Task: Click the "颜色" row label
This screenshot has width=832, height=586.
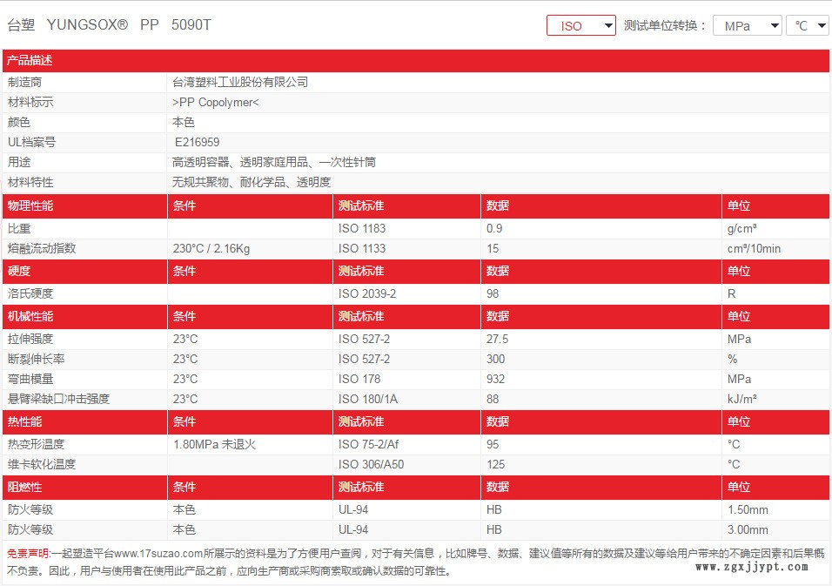Action: [19, 123]
